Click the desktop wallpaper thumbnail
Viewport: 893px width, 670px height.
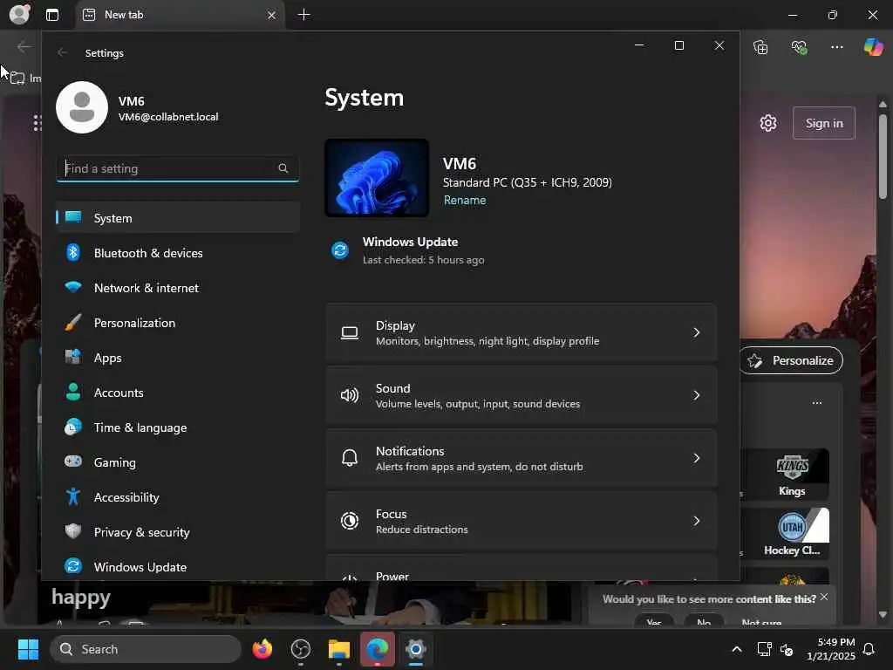pos(377,178)
